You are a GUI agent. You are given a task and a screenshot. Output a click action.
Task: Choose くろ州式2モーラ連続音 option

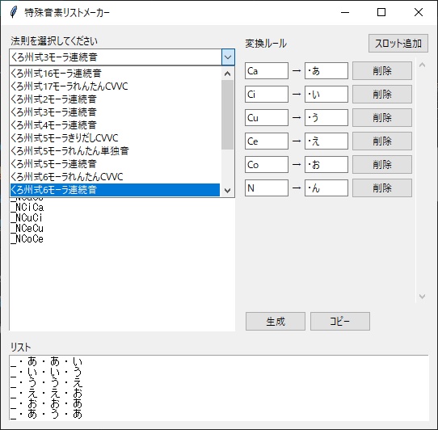coord(115,99)
